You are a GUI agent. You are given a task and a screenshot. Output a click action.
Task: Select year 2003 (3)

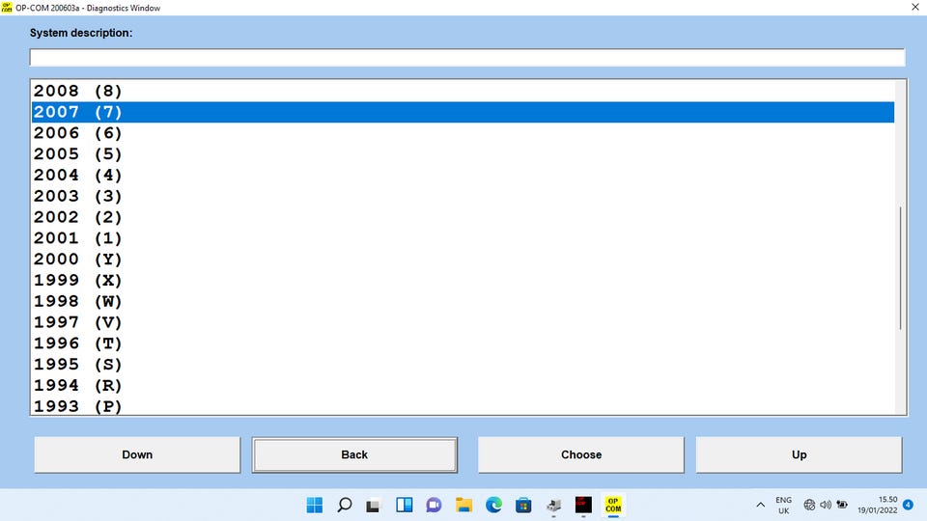click(463, 196)
